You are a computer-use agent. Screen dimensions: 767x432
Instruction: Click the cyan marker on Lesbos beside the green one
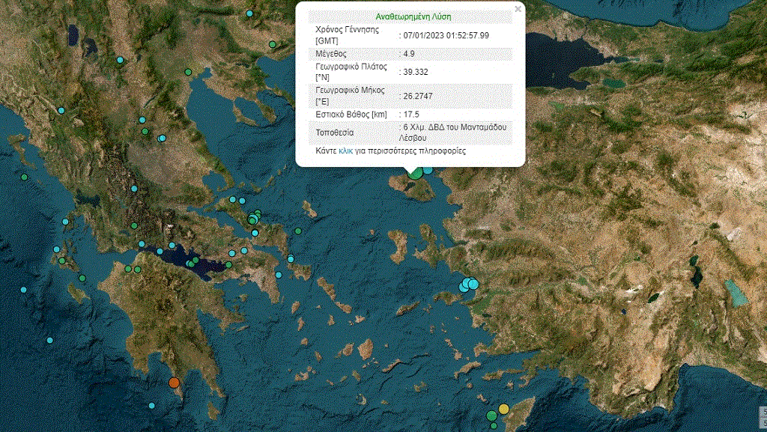pos(426,170)
